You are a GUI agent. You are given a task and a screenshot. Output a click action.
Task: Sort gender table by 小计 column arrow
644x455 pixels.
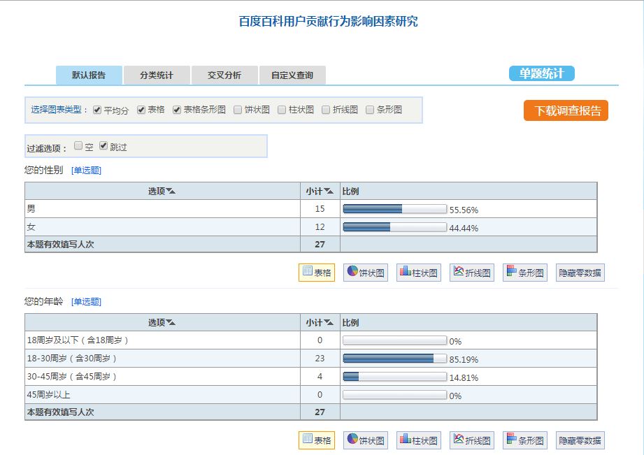tap(329, 192)
